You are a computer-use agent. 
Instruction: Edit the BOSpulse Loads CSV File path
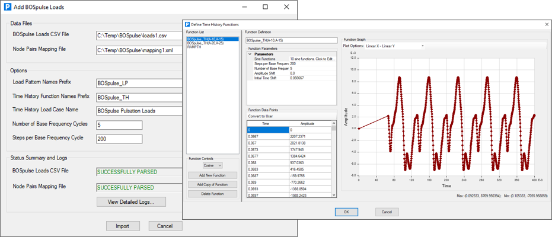click(x=139, y=36)
